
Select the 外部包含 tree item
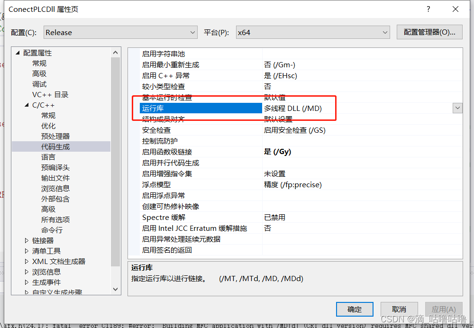coord(55,199)
